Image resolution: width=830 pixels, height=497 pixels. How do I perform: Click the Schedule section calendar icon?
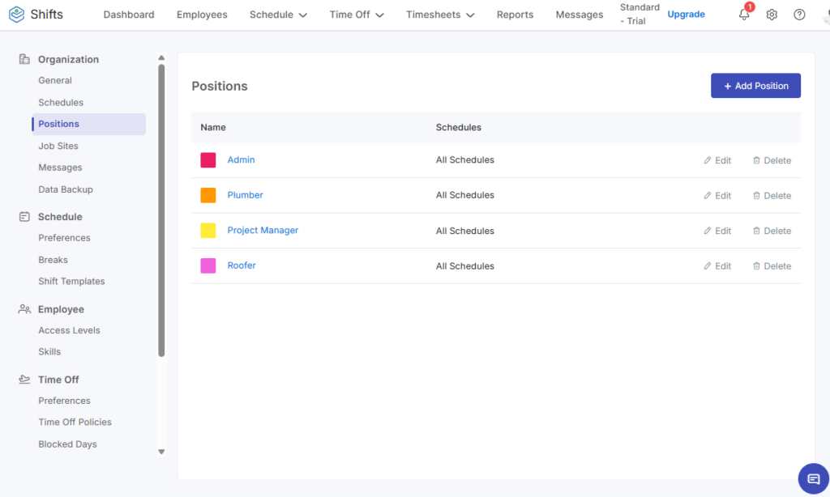(x=24, y=217)
